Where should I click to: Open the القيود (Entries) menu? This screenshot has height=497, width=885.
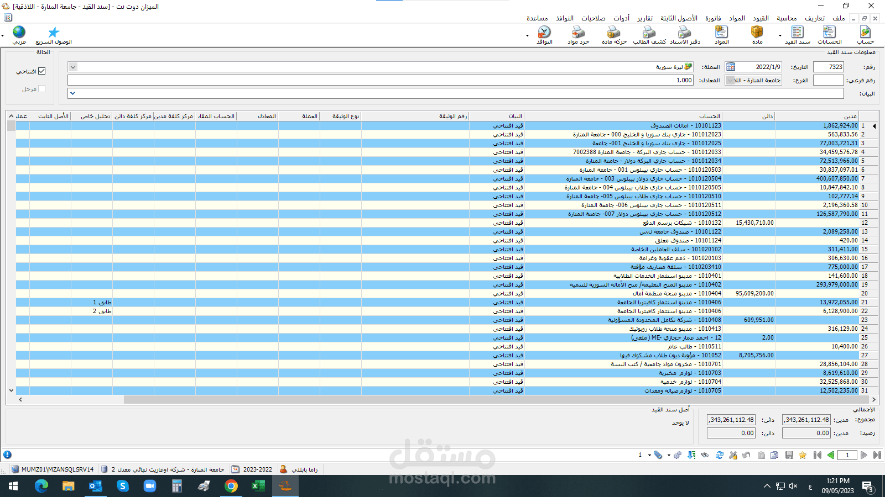(x=761, y=18)
